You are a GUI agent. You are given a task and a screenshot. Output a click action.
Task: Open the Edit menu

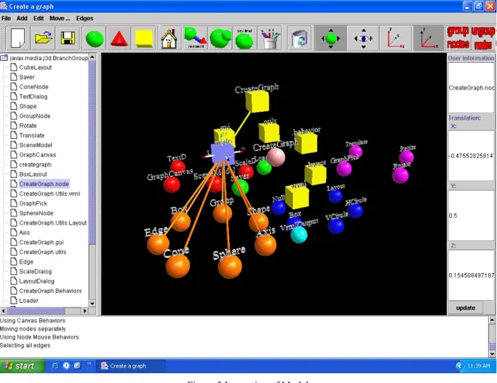pos(39,19)
